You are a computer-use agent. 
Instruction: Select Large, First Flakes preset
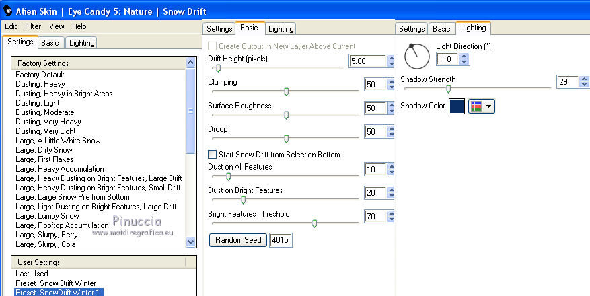[44, 159]
